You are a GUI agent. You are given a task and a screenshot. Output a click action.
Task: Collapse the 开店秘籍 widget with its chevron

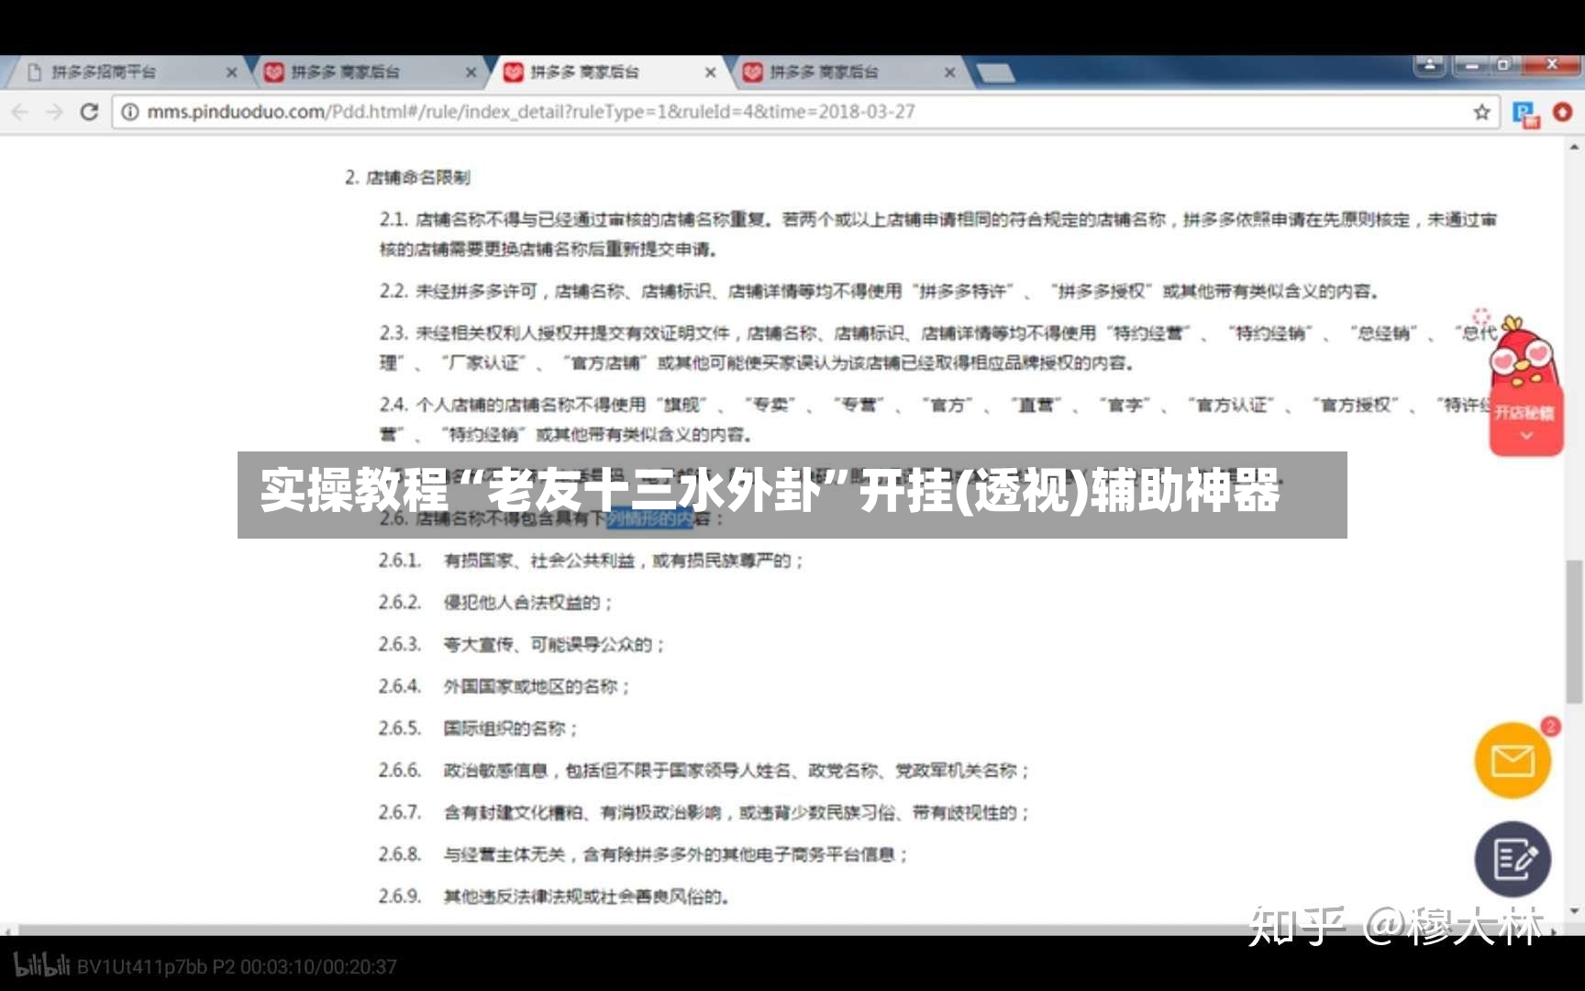pos(1526,437)
